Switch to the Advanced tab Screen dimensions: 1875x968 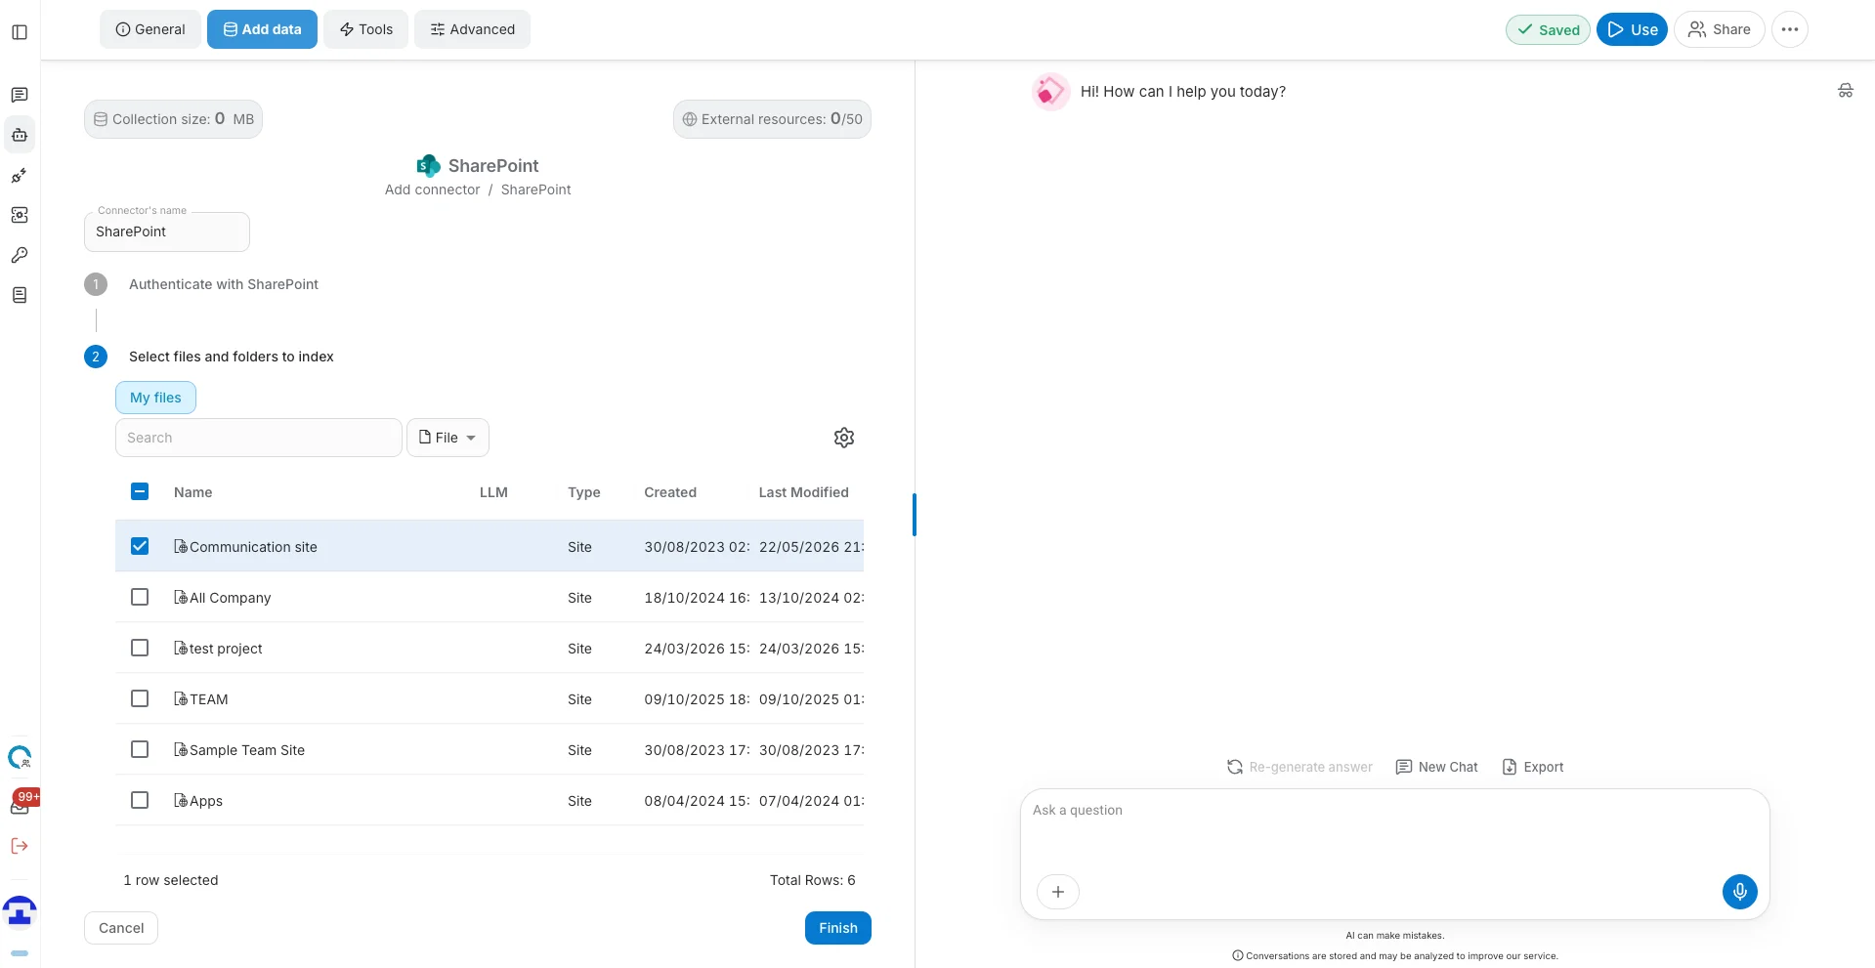pyautogui.click(x=472, y=29)
